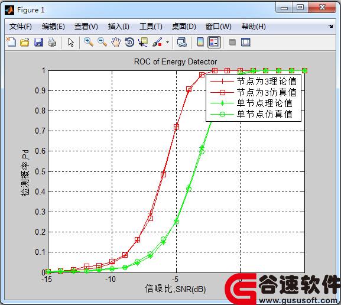The height and width of the screenshot is (305, 341).
Task: Show plot tools and dock figure
Action: [246, 42]
